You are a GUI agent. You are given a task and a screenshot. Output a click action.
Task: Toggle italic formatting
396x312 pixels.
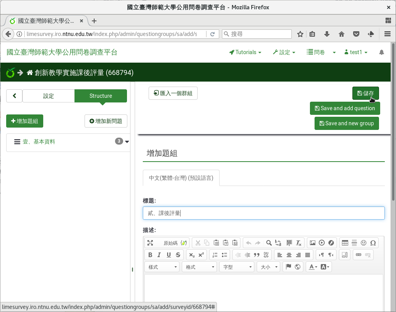tap(159, 255)
